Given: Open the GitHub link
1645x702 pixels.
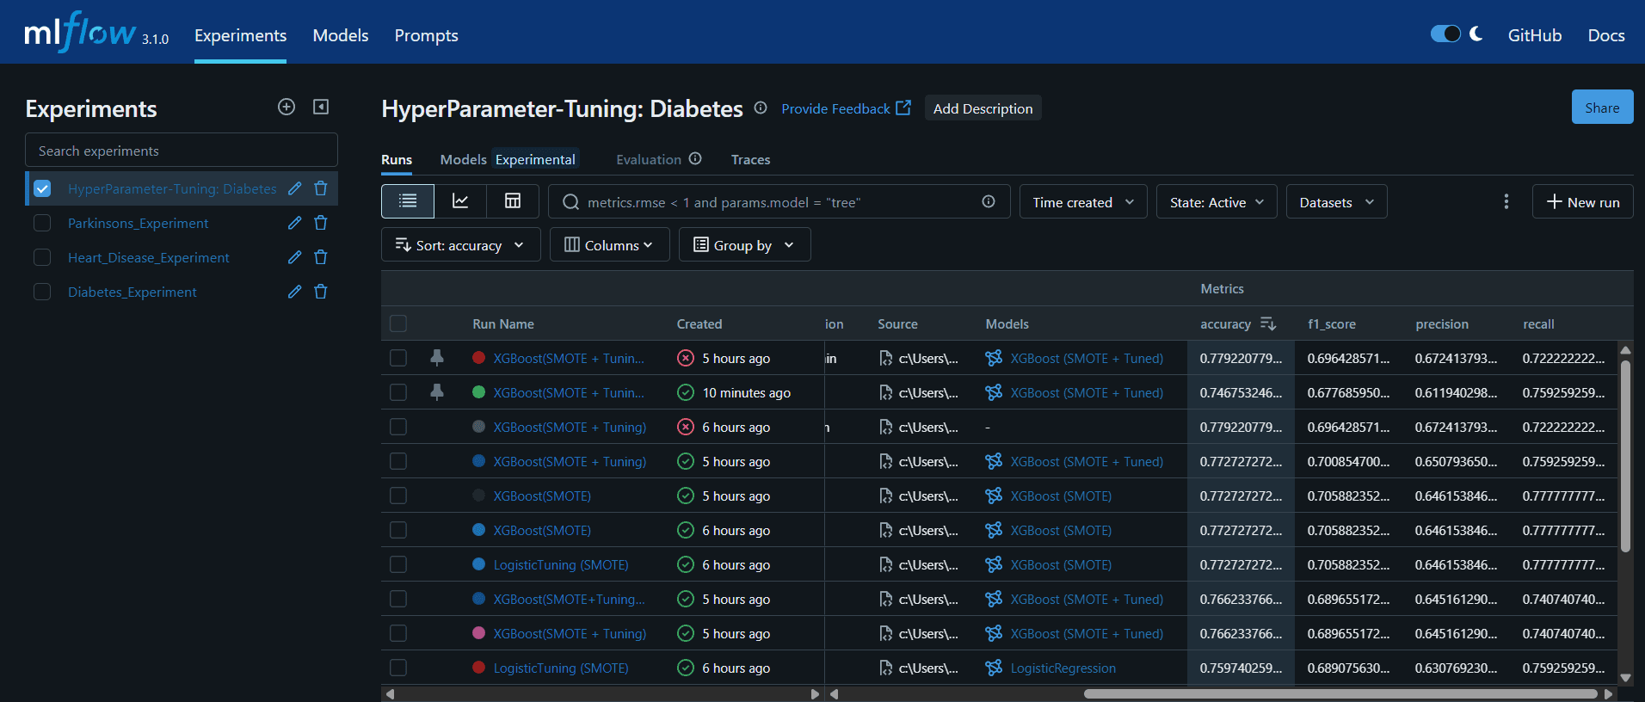Looking at the screenshot, I should click(x=1534, y=35).
